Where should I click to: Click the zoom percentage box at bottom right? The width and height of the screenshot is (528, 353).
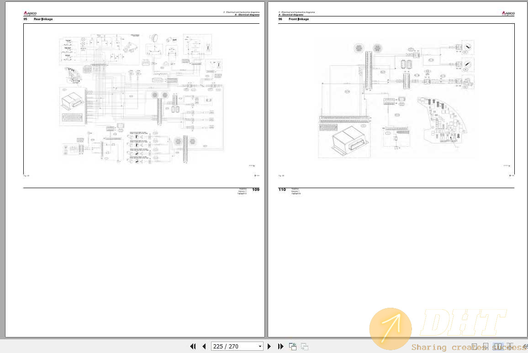(525, 347)
